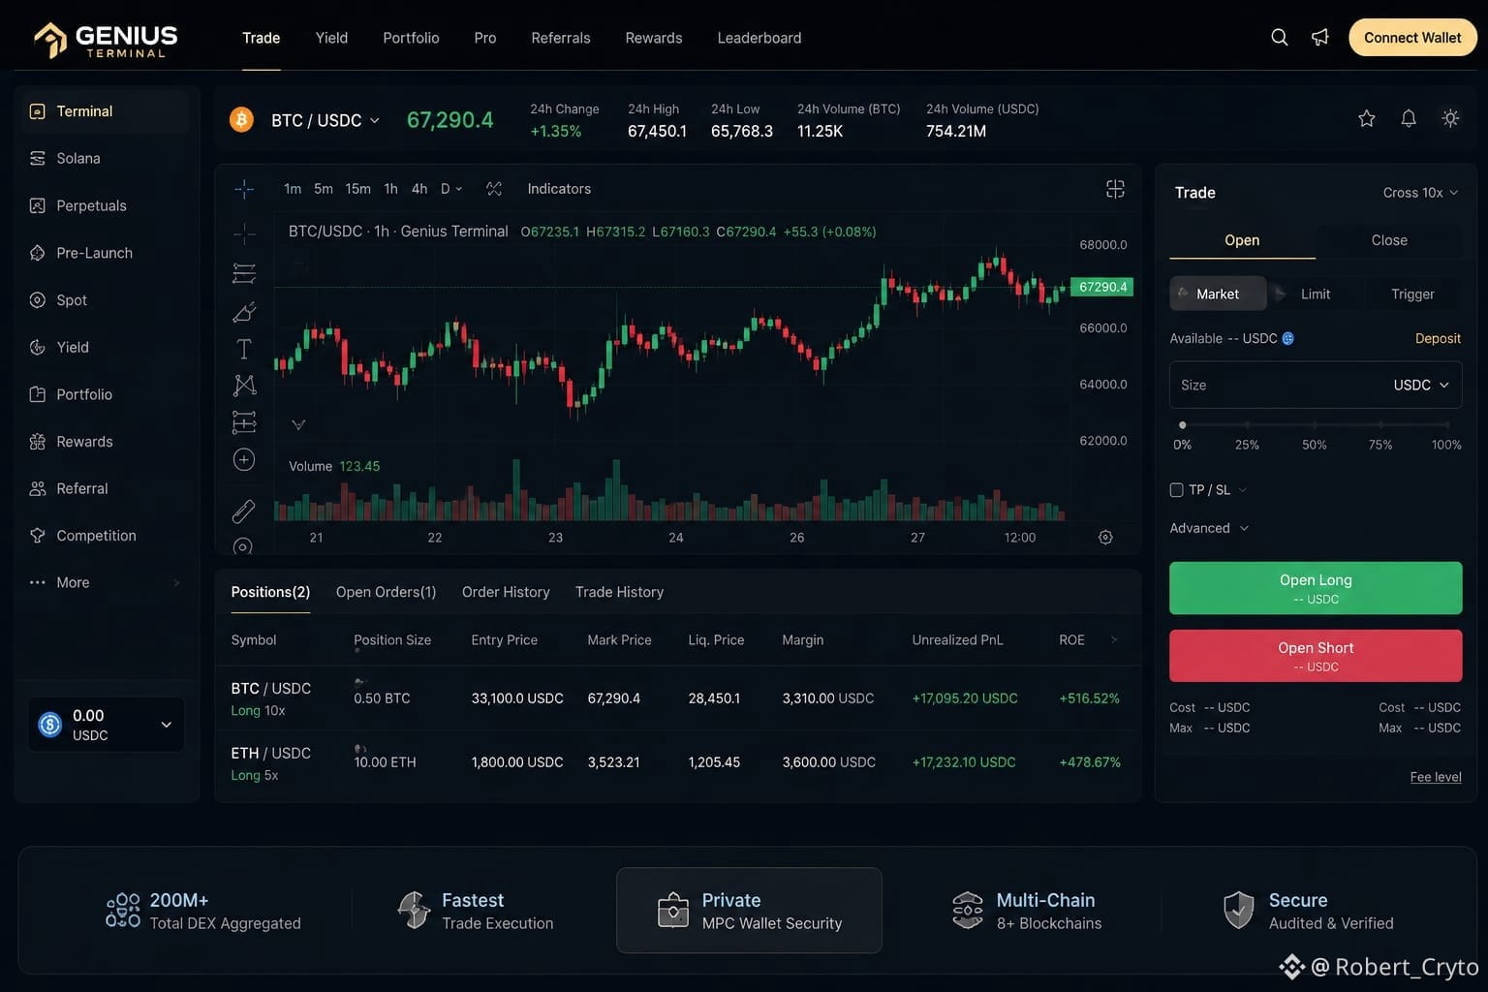This screenshot has height=992, width=1488.
Task: Open the Cross 10x leverage dropdown
Action: click(1420, 193)
